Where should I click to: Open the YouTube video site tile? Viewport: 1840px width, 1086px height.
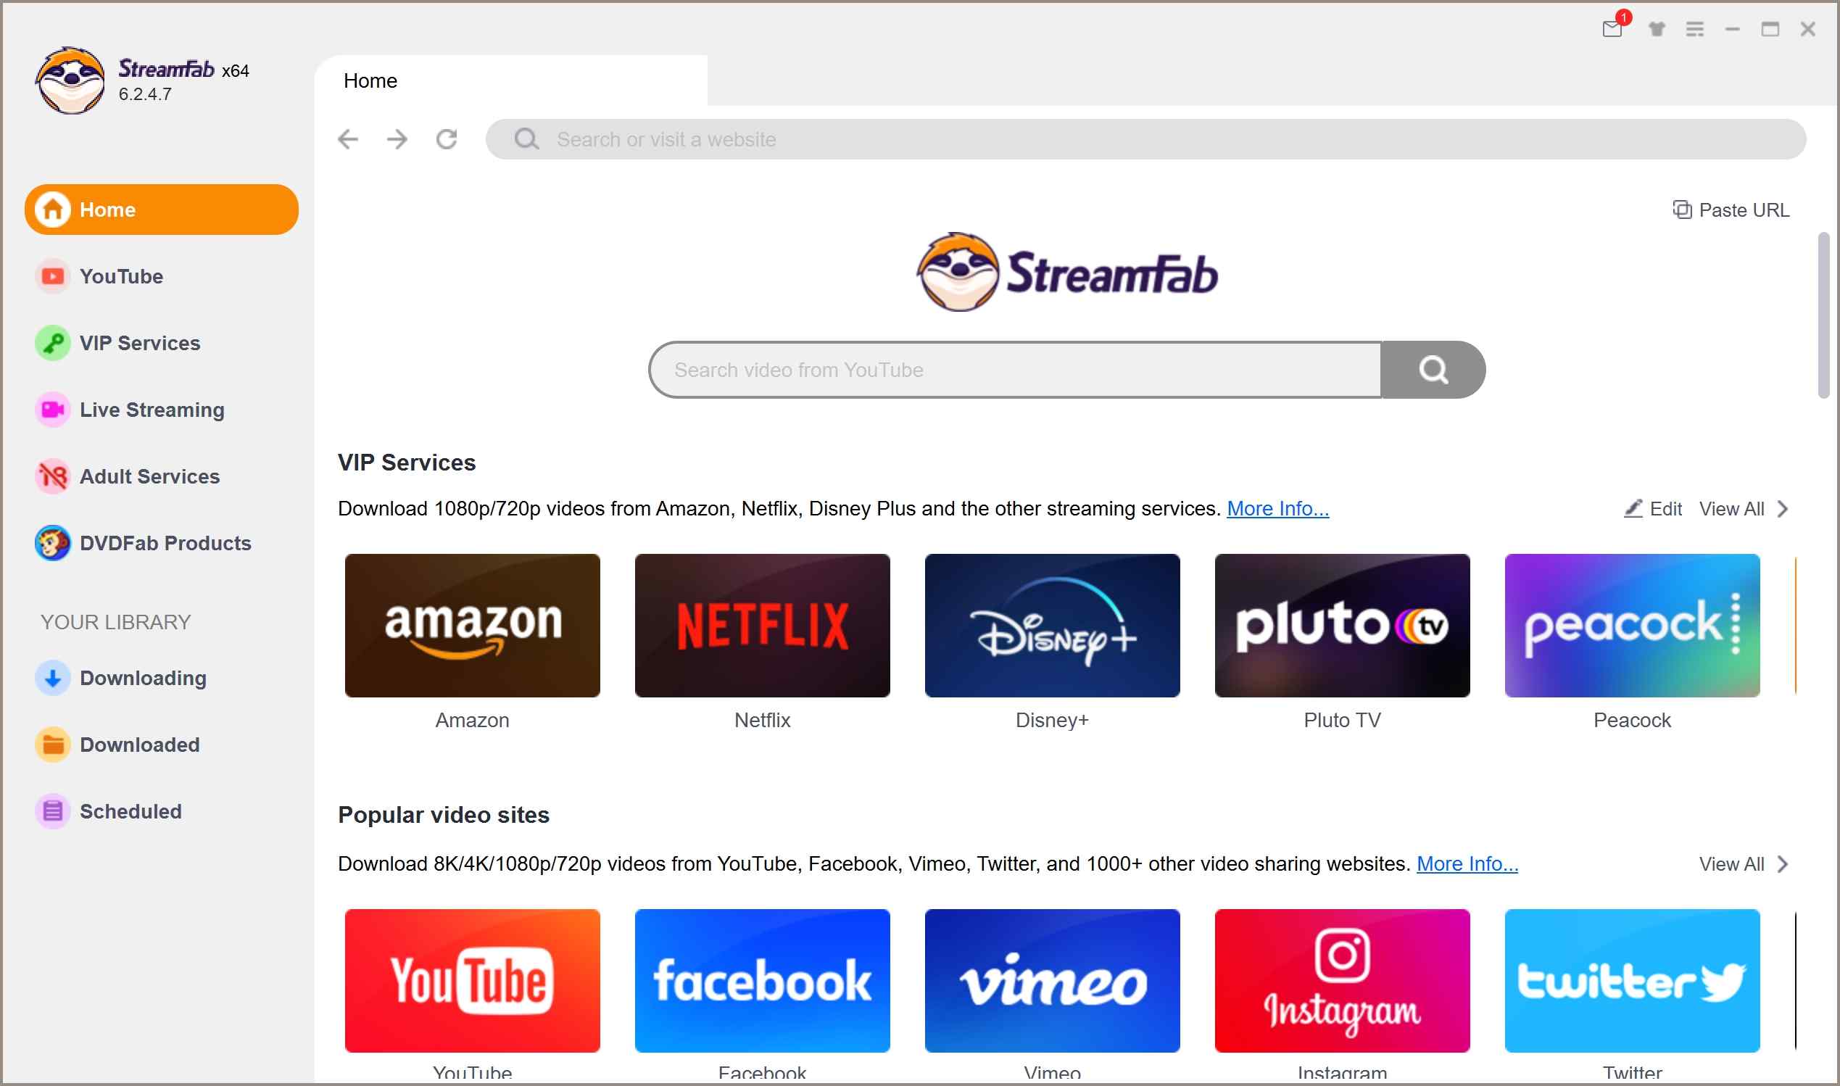(x=473, y=981)
